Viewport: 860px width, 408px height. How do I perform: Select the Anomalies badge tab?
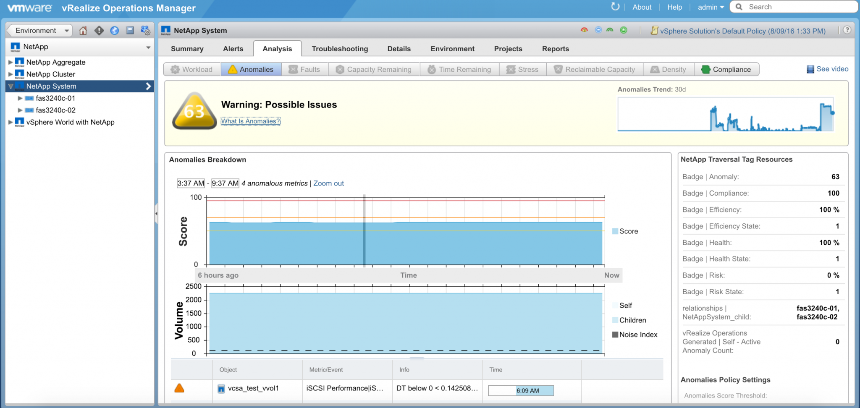point(251,69)
